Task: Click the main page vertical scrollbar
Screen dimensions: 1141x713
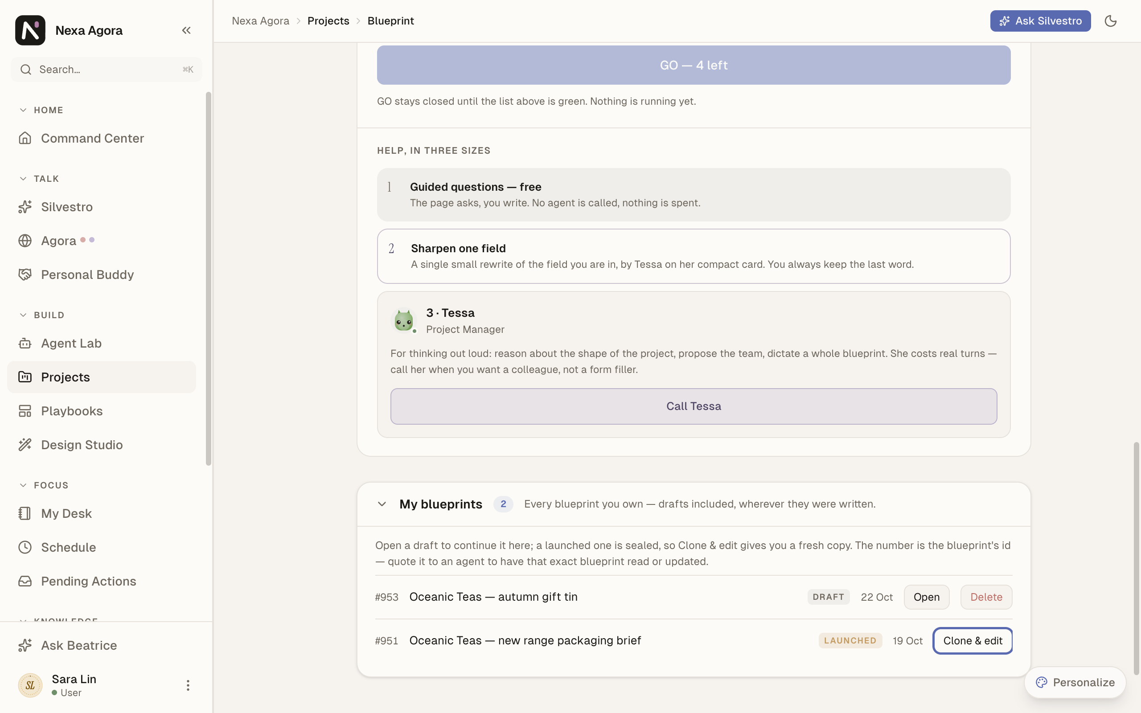Action: click(x=1136, y=558)
